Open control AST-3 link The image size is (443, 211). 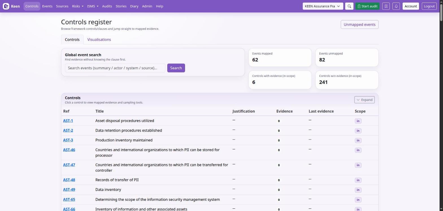pyautogui.click(x=68, y=140)
